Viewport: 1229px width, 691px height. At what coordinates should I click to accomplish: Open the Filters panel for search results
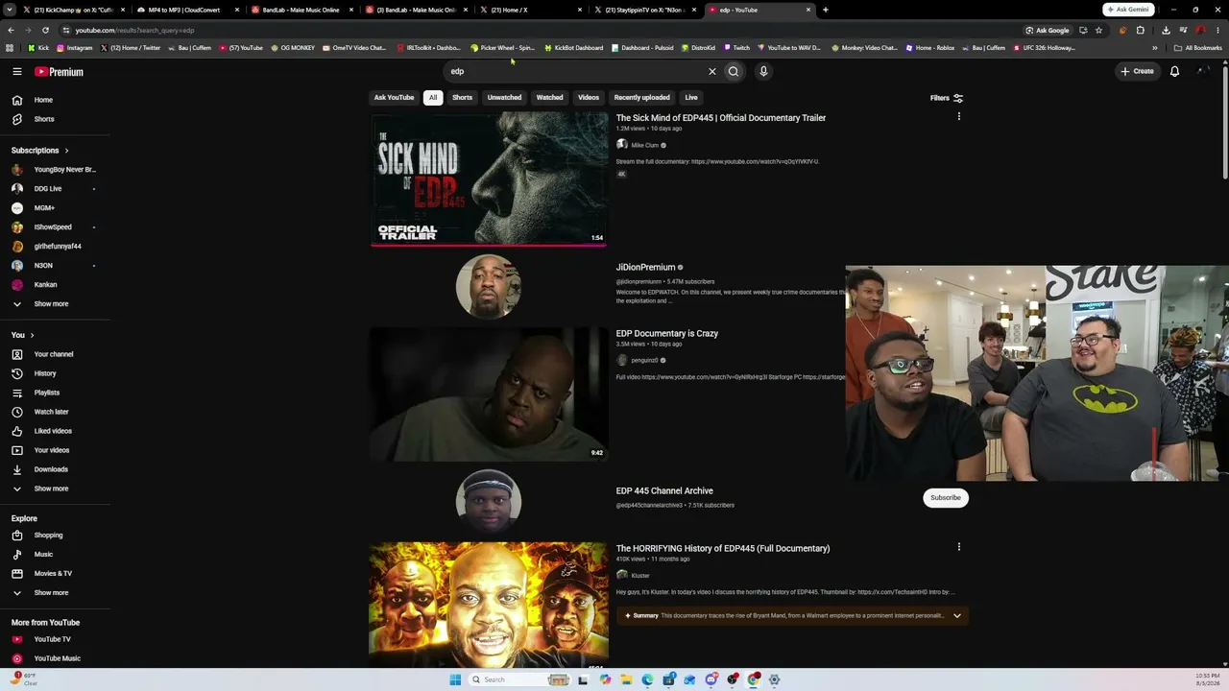(x=947, y=98)
